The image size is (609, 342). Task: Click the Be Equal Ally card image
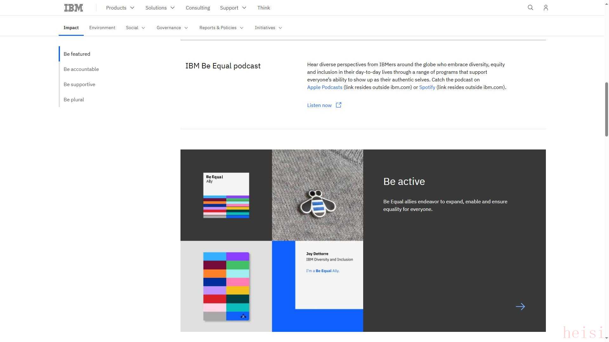226,195
